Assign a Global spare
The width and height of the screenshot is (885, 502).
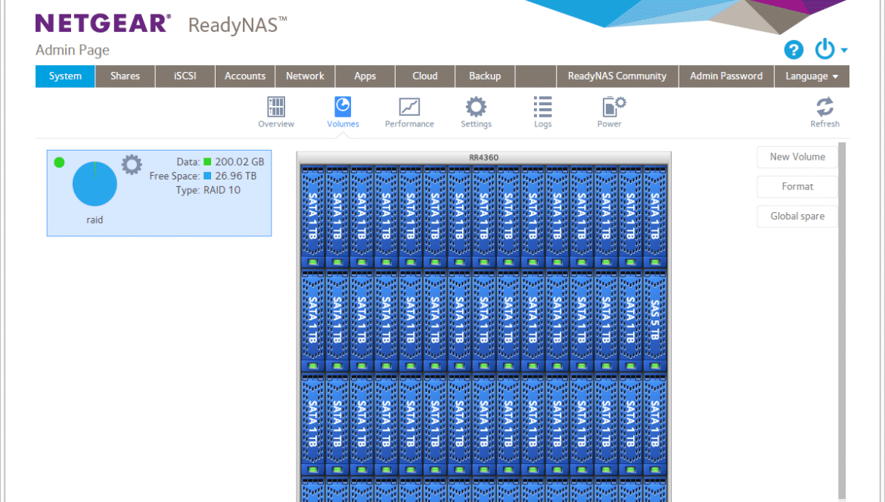(x=797, y=217)
